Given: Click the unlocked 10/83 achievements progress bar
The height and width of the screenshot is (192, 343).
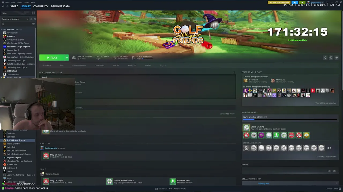Looking at the screenshot, I should [290, 119].
